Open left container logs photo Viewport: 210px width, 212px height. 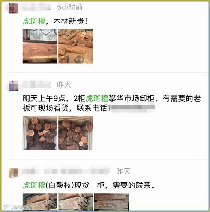(x=40, y=133)
